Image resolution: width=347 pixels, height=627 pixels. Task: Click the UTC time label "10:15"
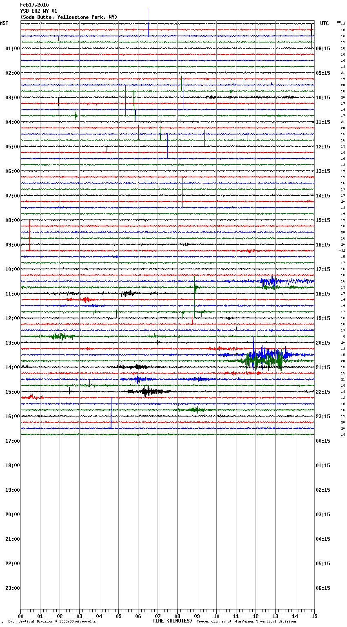coord(323,98)
